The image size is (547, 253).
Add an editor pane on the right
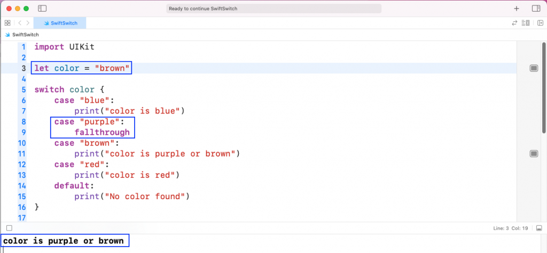(541, 23)
